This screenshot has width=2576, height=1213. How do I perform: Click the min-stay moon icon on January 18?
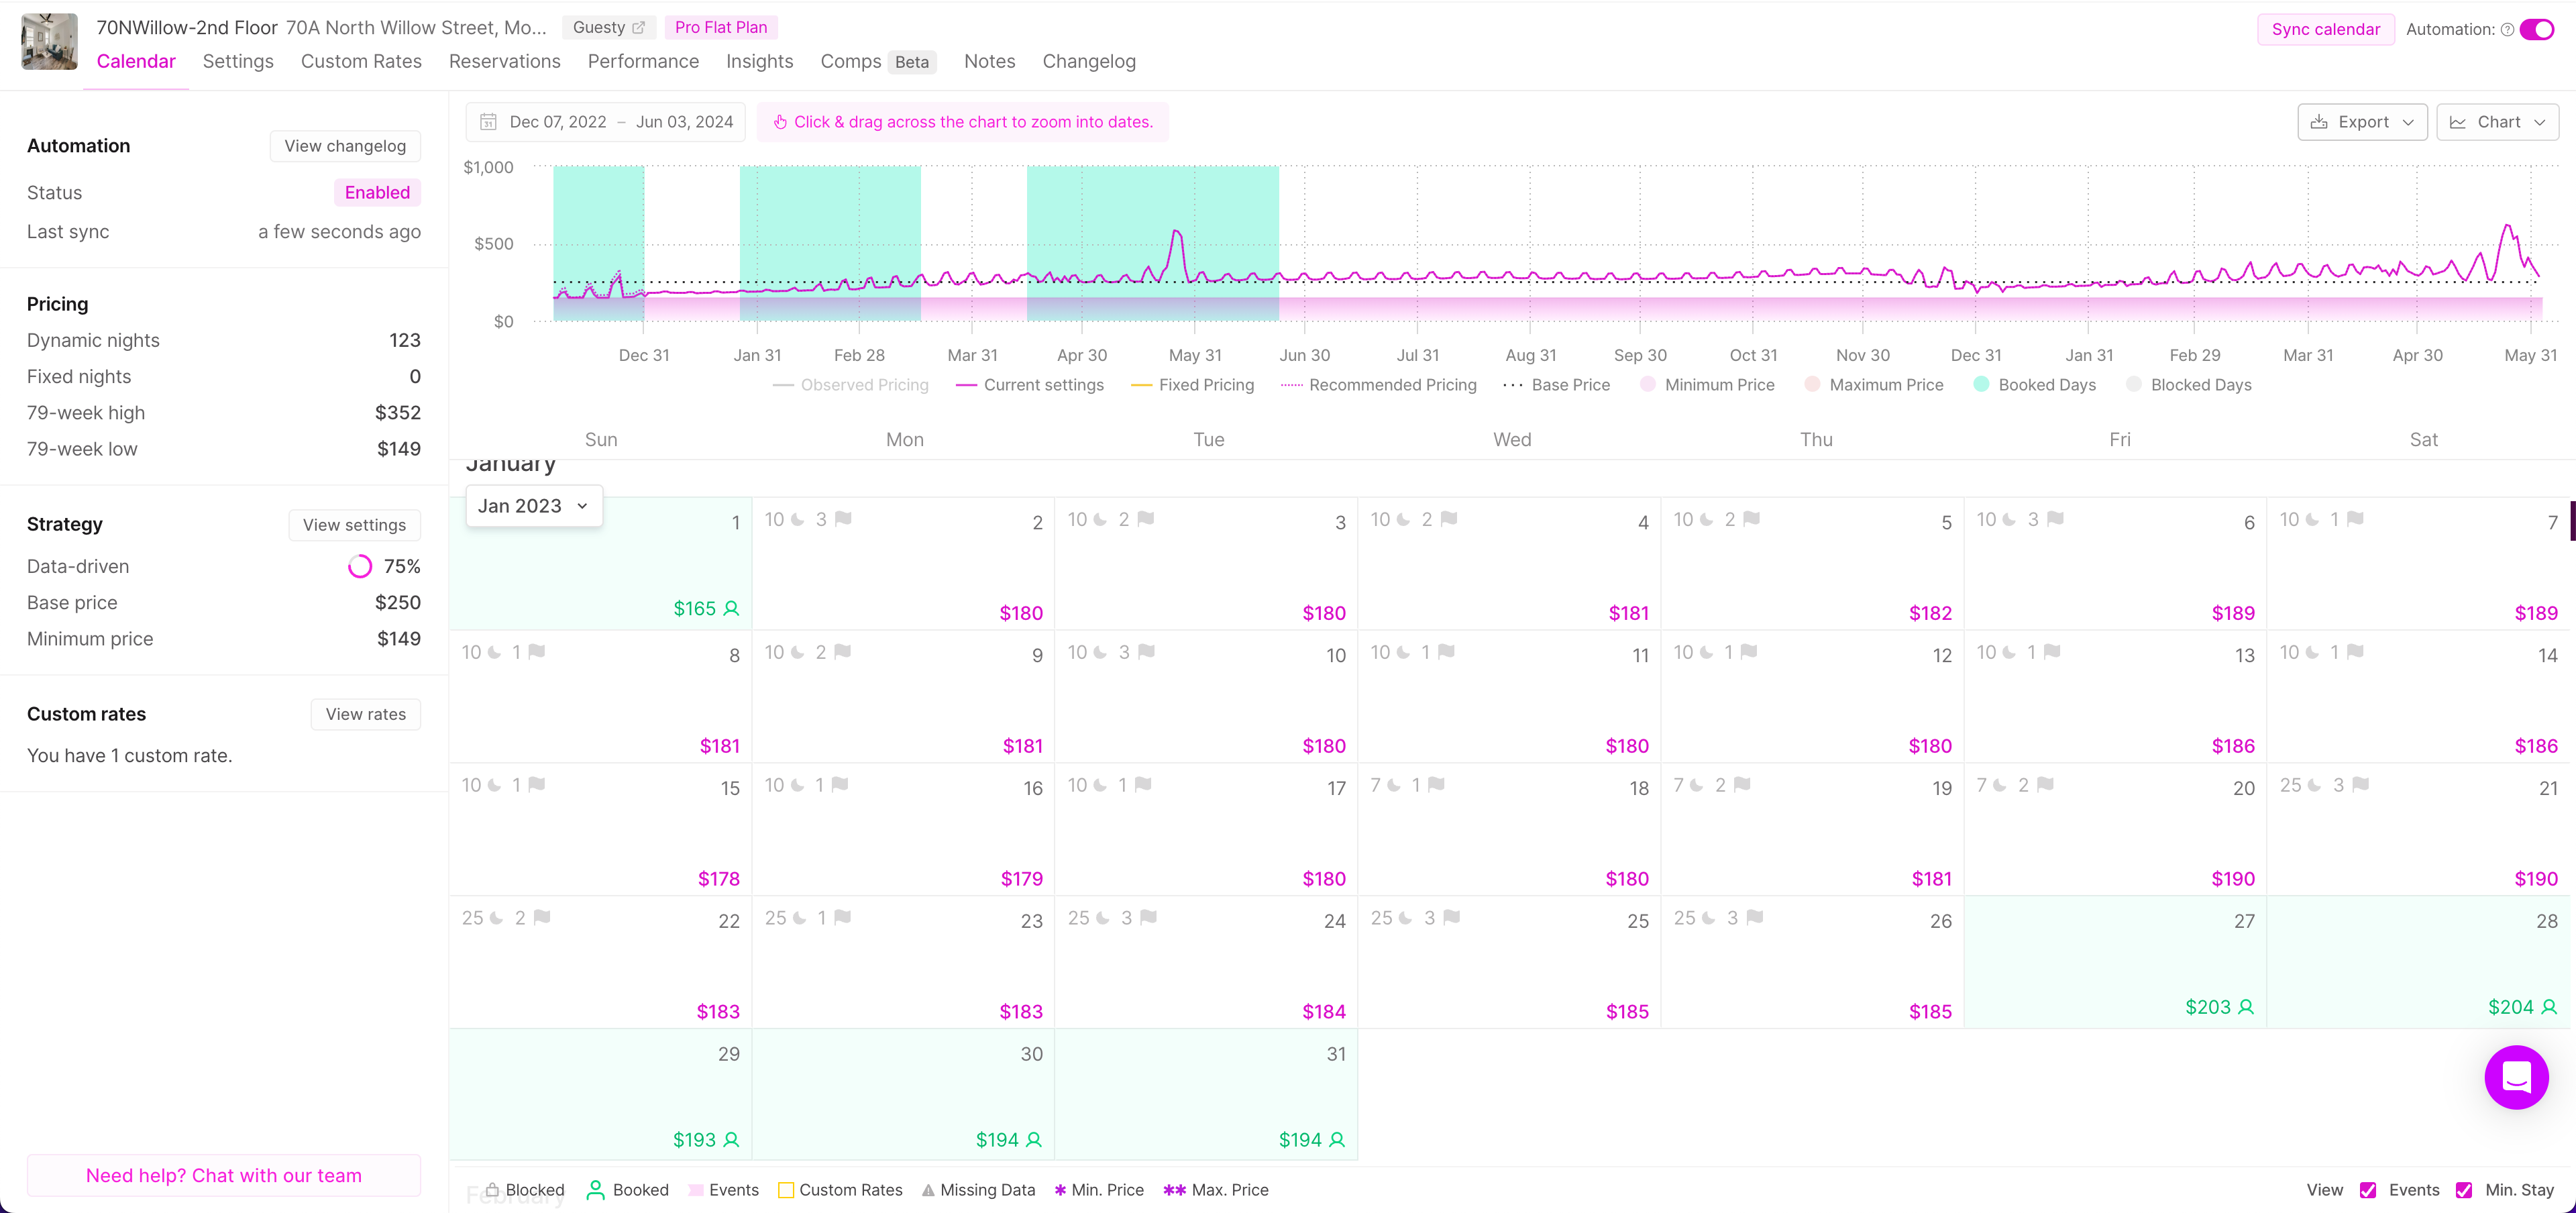[1393, 785]
